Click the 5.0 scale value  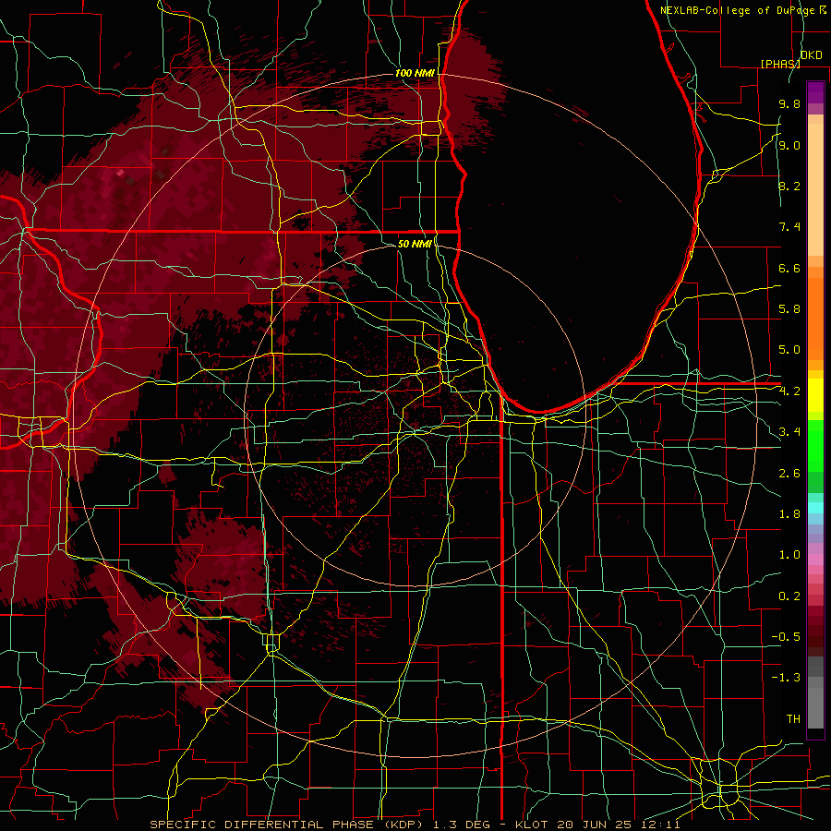pyautogui.click(x=789, y=350)
